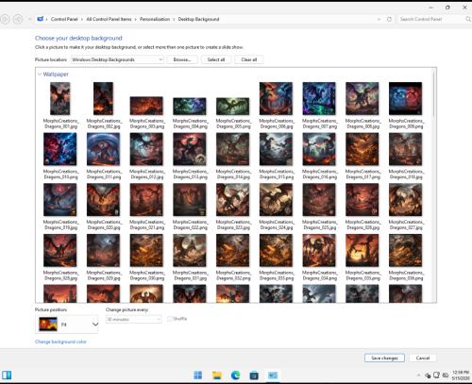Open the Widgets panel icon
Image resolution: width=472 pixels, height=384 pixels.
[7, 375]
